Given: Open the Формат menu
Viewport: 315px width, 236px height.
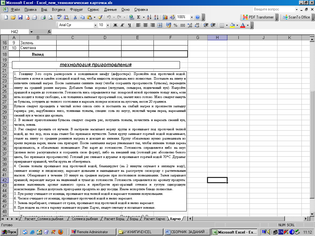Looking at the screenshot, I should click(x=76, y=10).
